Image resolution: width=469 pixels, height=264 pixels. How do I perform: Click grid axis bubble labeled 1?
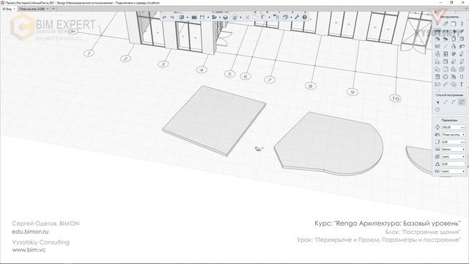[x=89, y=54]
